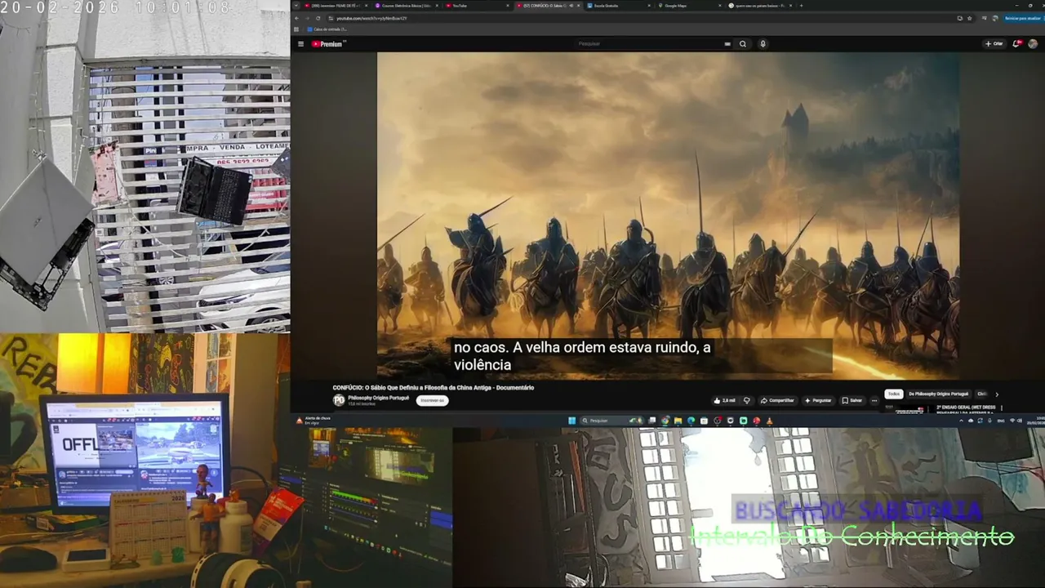Open the suggested ENSAIO GERAL video thumbnail

911,409
